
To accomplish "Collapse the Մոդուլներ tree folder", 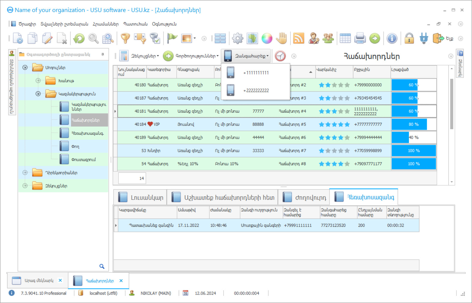I will [x=25, y=68].
